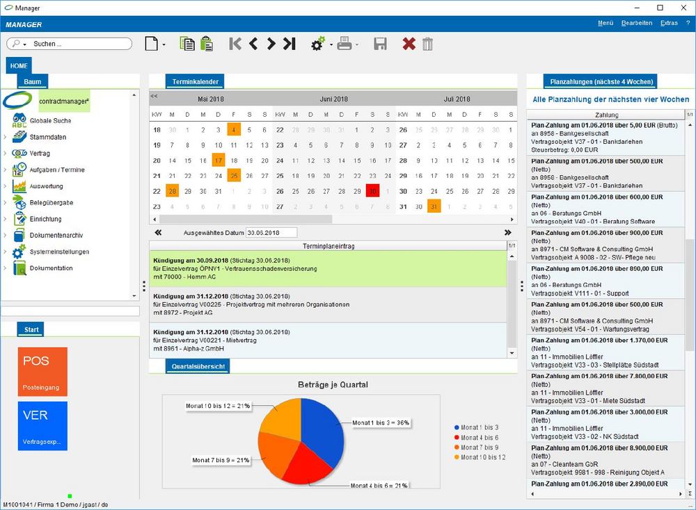696x510 pixels.
Task: Go to the next record arrow
Action: click(x=271, y=44)
